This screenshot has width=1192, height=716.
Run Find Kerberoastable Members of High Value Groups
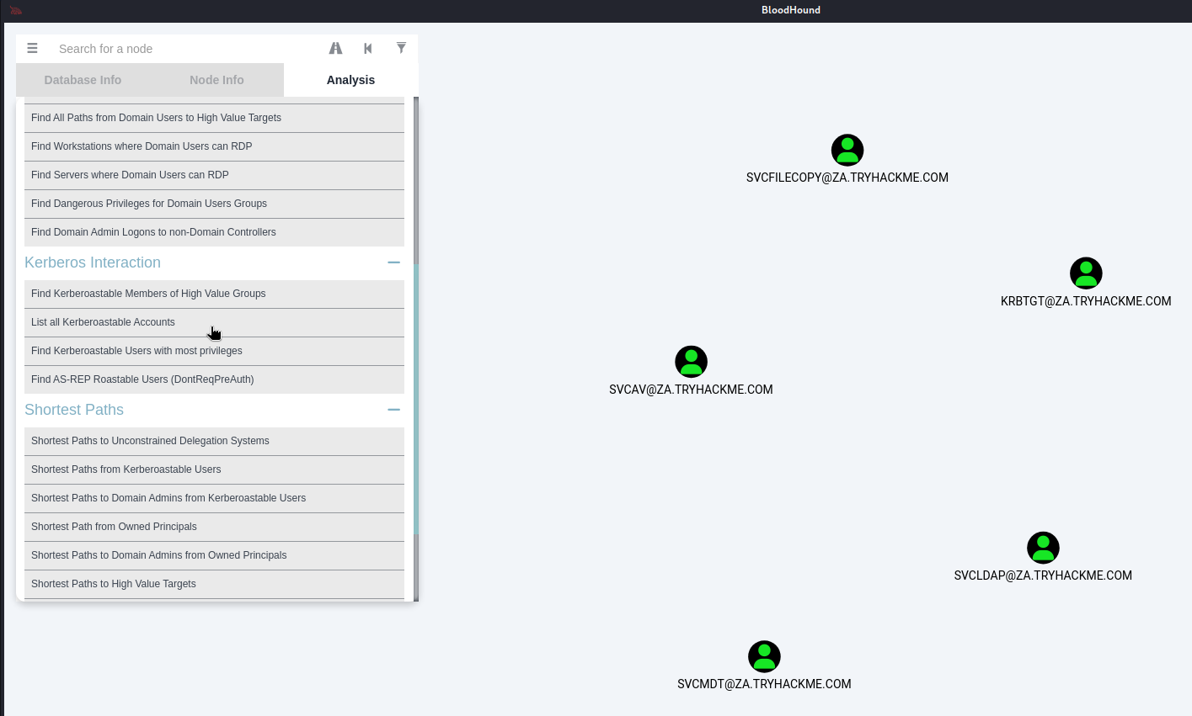[214, 294]
